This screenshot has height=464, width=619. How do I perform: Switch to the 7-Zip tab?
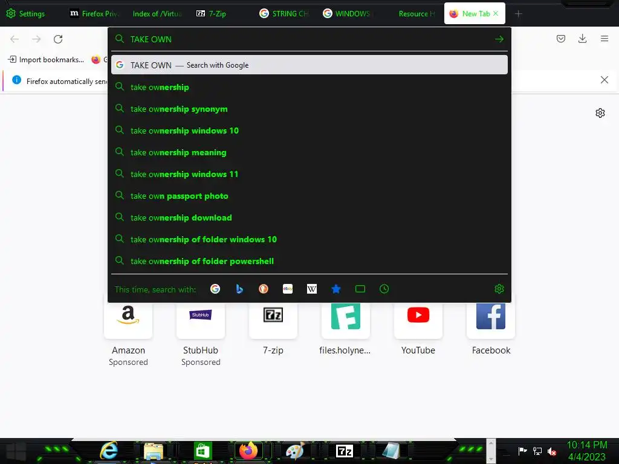[212, 13]
